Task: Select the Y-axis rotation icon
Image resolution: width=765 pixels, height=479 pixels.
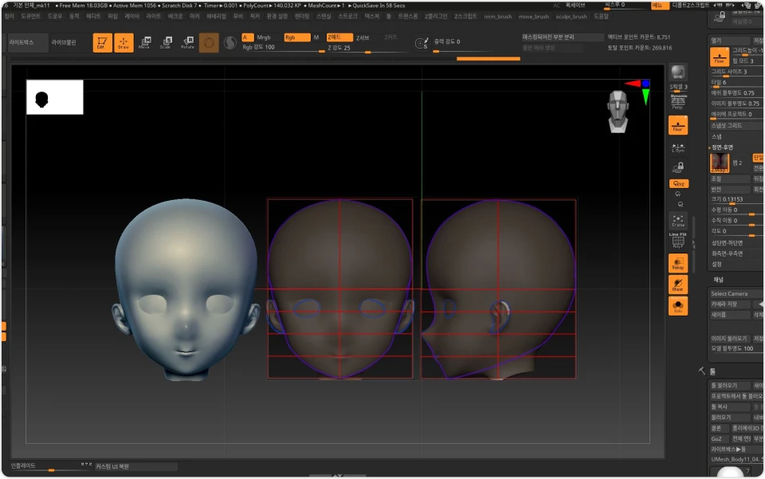Action: [678, 194]
